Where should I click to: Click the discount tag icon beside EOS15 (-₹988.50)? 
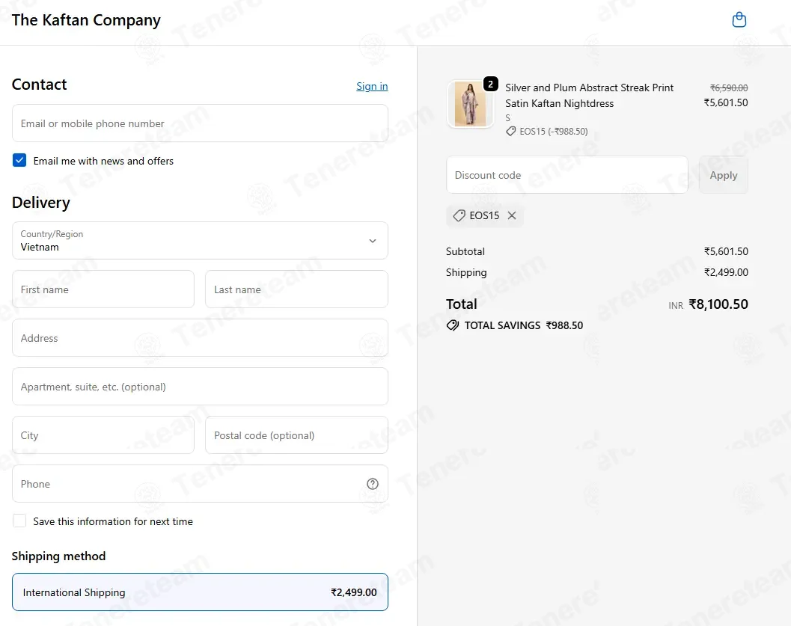click(511, 132)
